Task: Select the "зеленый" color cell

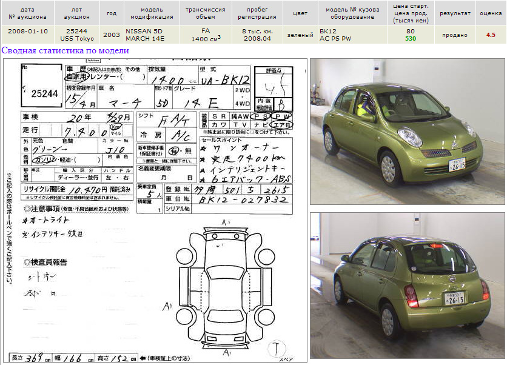Action: click(x=300, y=35)
